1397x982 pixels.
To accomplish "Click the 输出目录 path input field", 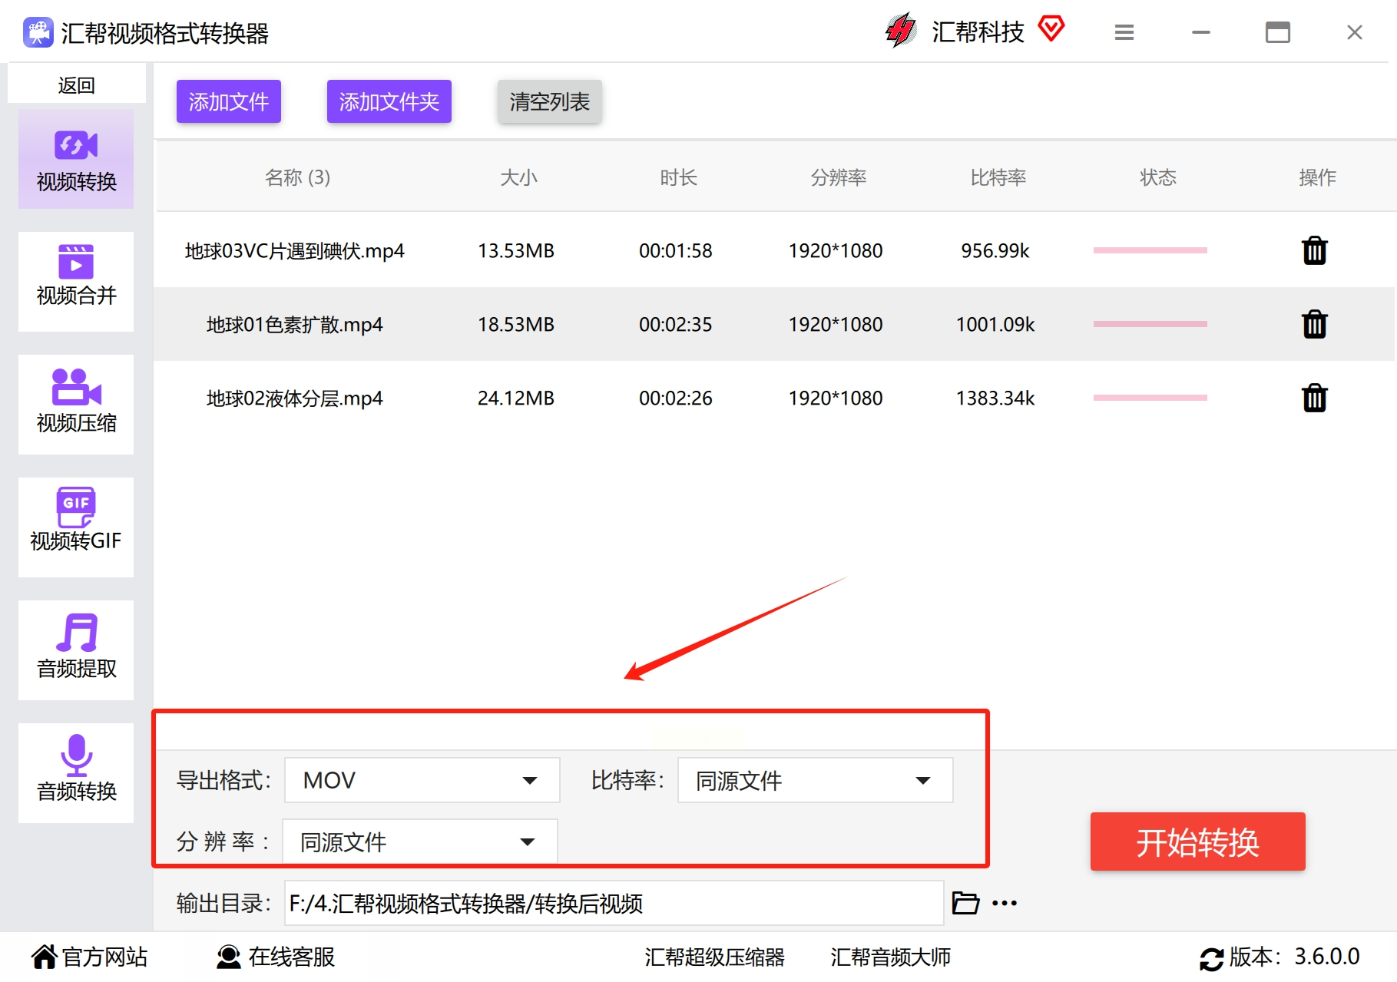I will coord(613,904).
